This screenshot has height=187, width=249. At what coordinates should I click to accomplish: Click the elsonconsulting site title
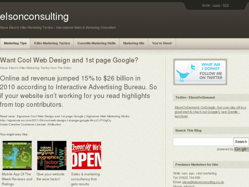tap(34, 16)
